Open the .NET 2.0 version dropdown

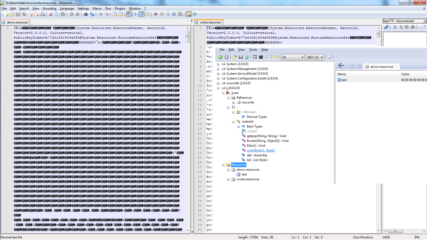315,57
